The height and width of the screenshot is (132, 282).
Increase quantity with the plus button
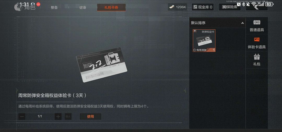[x=58, y=116]
